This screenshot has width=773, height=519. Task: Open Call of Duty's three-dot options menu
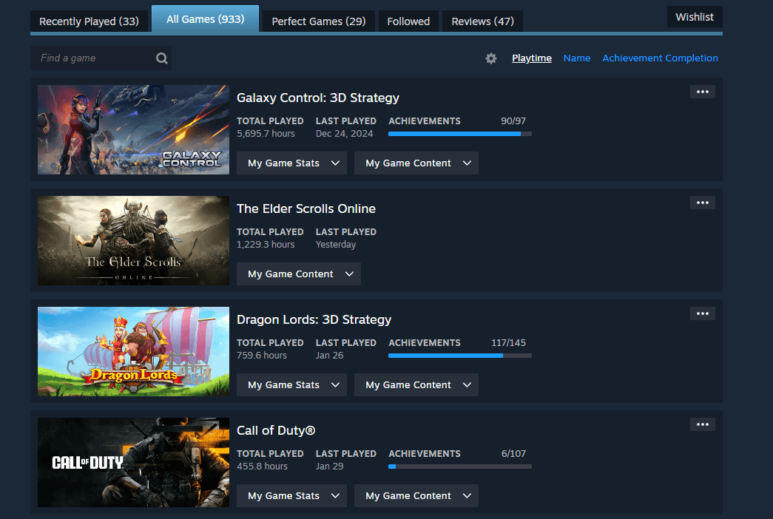(x=702, y=424)
